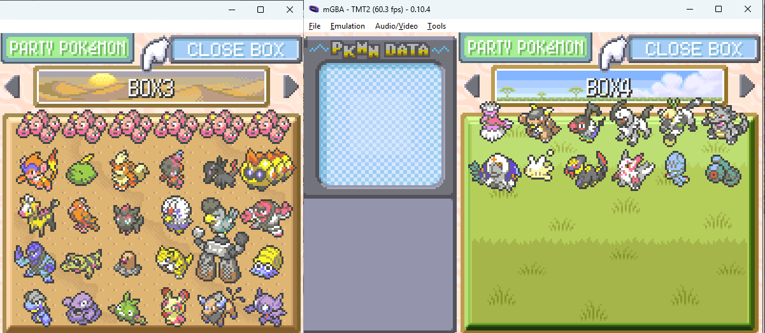The height and width of the screenshot is (333, 765).
Task: Select Girafarig in Box 3
Action: pyautogui.click(x=37, y=215)
